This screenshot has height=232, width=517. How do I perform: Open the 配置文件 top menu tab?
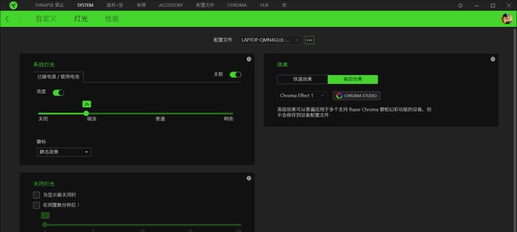[x=205, y=5]
